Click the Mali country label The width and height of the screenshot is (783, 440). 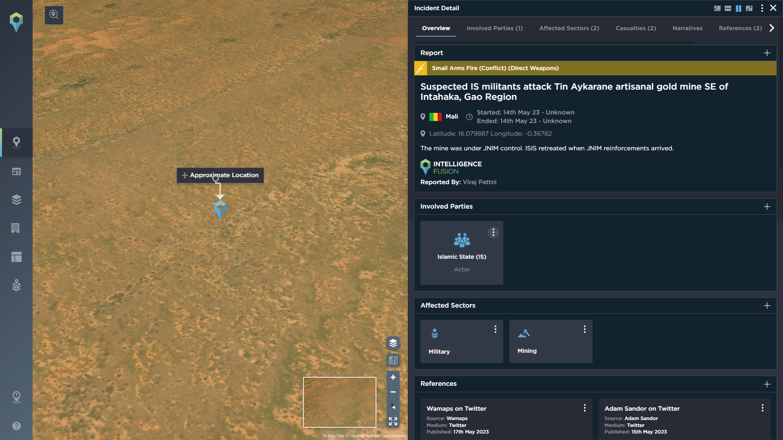pyautogui.click(x=452, y=117)
